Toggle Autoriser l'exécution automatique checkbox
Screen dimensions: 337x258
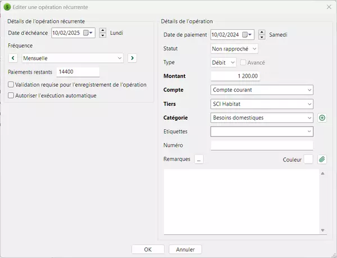coord(11,96)
